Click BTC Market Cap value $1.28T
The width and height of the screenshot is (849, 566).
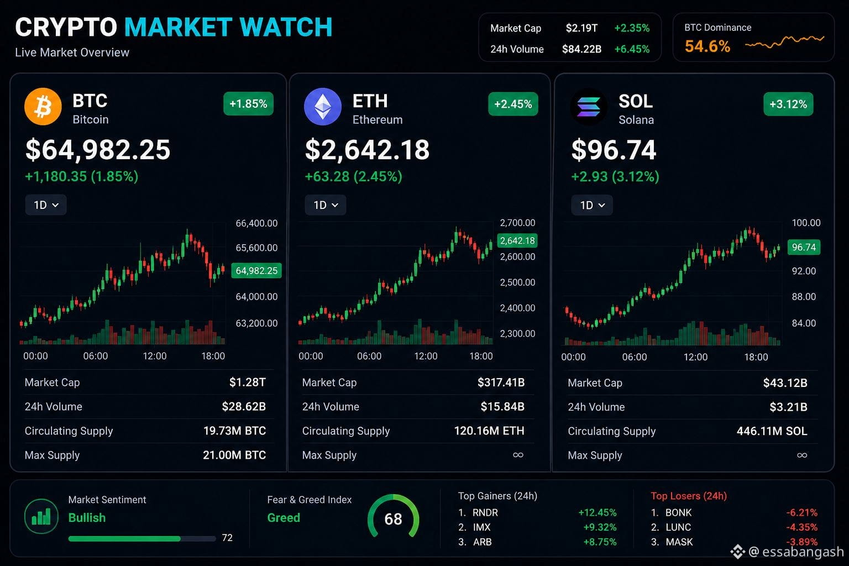coord(248,382)
